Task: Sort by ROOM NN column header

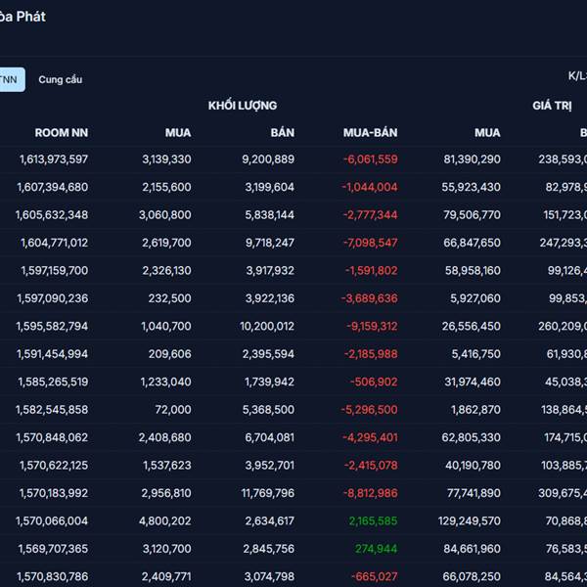Action: [x=62, y=132]
